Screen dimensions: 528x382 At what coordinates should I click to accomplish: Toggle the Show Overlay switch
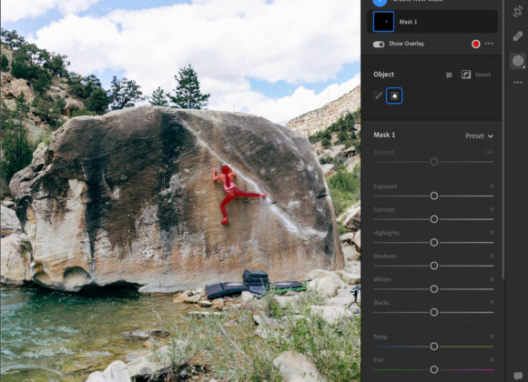click(x=379, y=44)
